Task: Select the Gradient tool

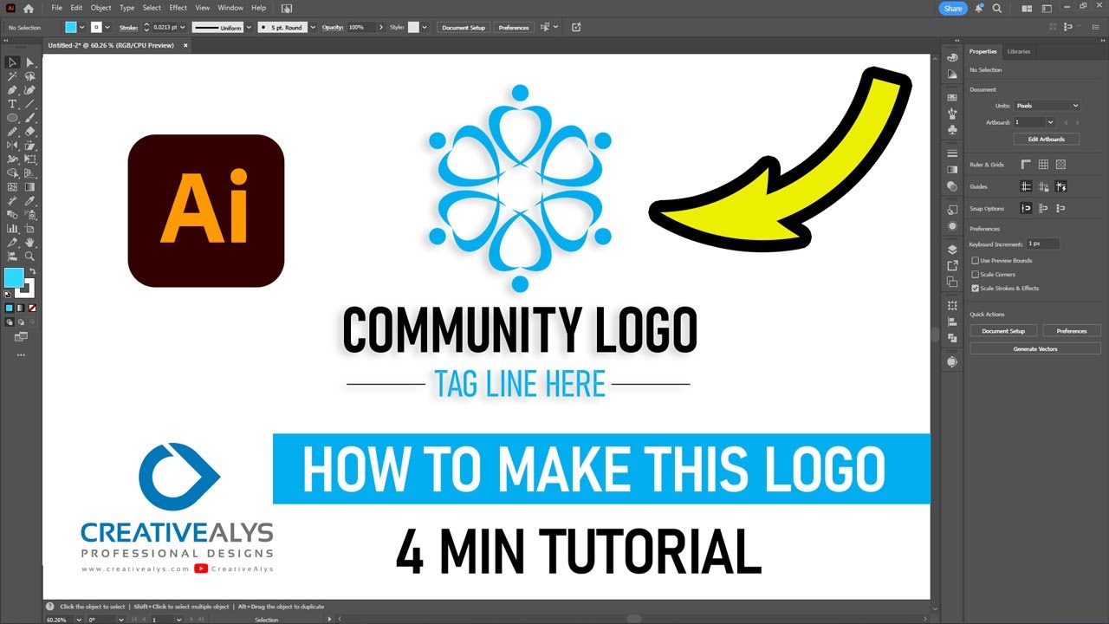Action: pyautogui.click(x=30, y=186)
